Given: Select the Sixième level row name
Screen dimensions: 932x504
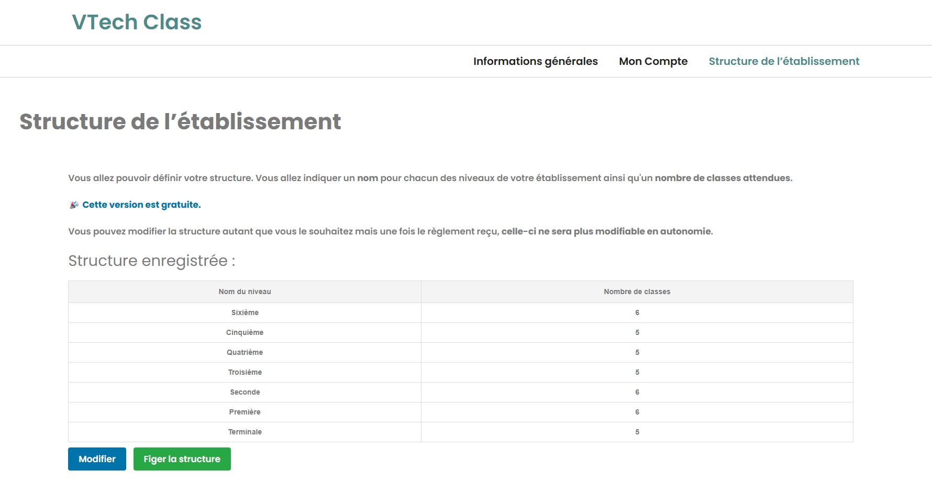Looking at the screenshot, I should (x=245, y=312).
